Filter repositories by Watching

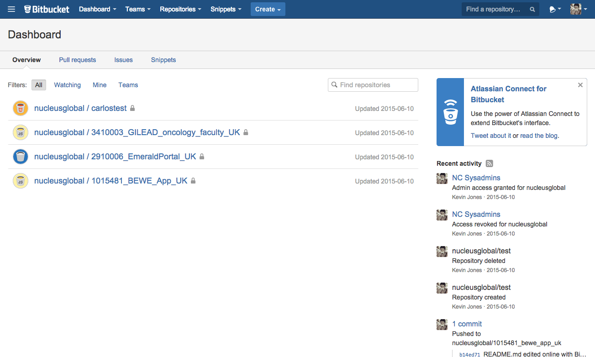(x=67, y=85)
